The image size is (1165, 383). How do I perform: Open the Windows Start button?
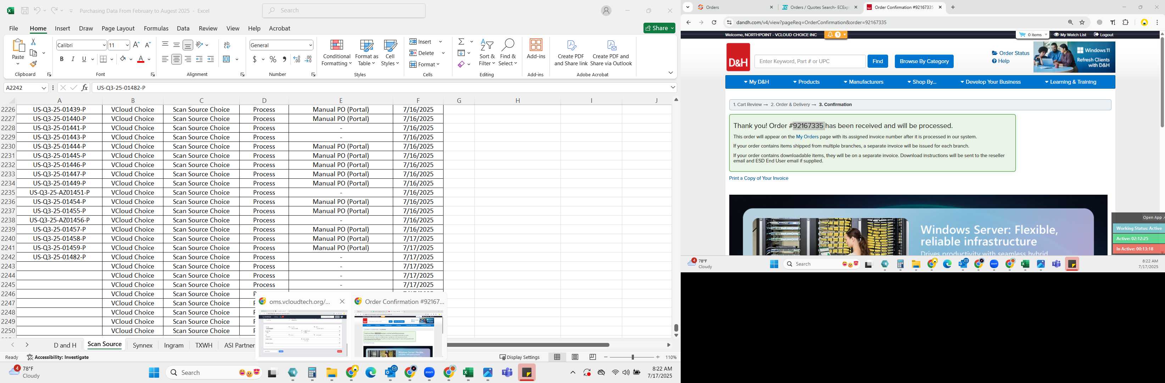pos(154,372)
